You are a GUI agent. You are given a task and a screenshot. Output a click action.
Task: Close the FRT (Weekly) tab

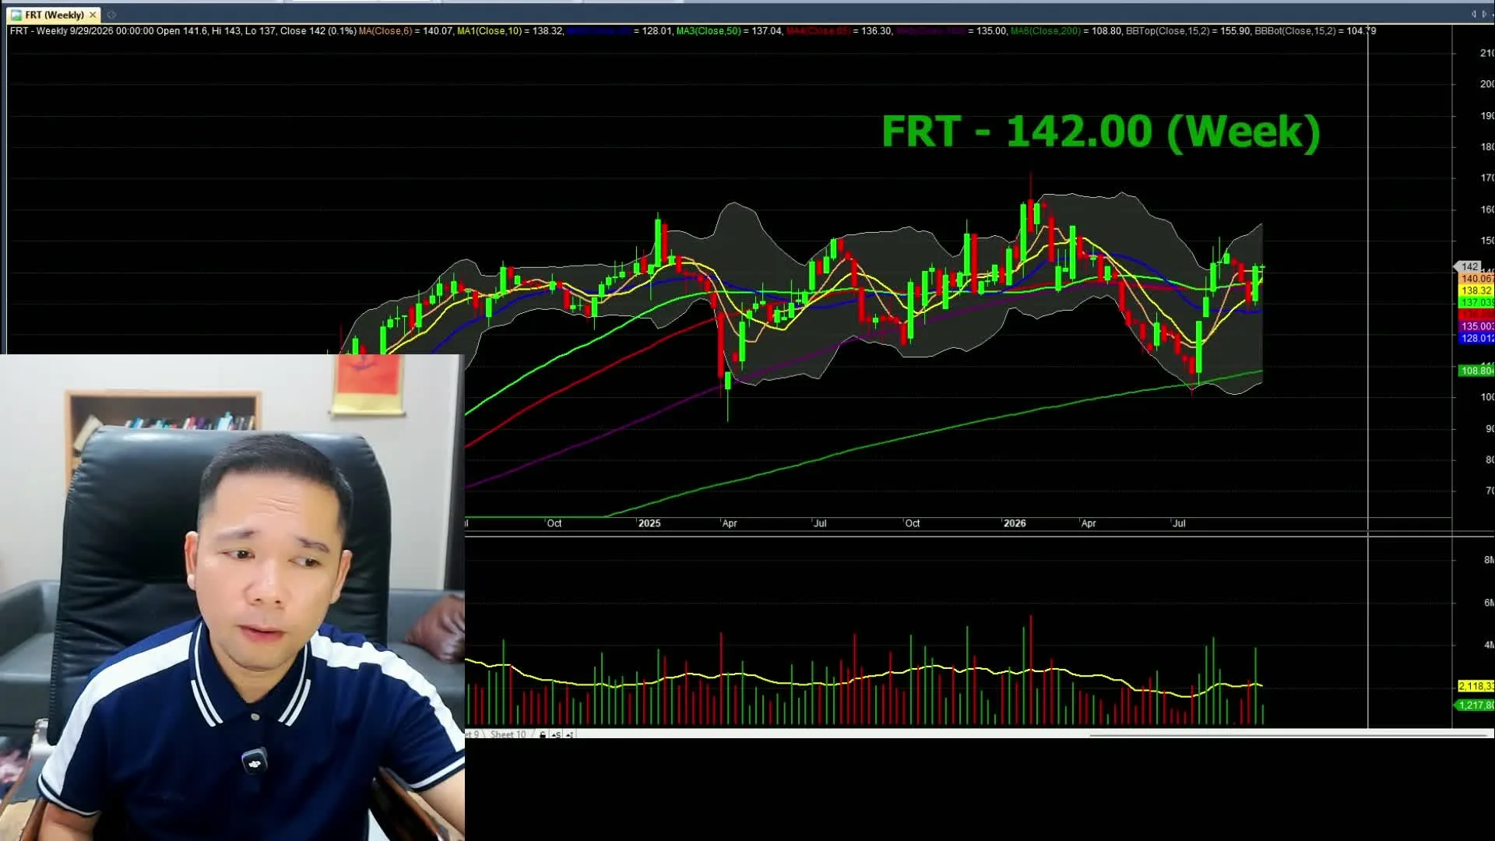[x=93, y=15]
